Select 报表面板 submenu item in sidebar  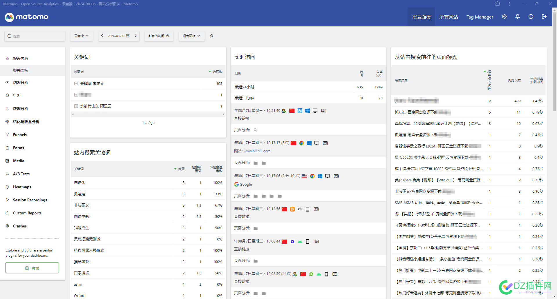tap(32, 70)
